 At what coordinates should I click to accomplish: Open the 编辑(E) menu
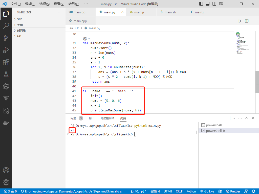pos(30,4)
